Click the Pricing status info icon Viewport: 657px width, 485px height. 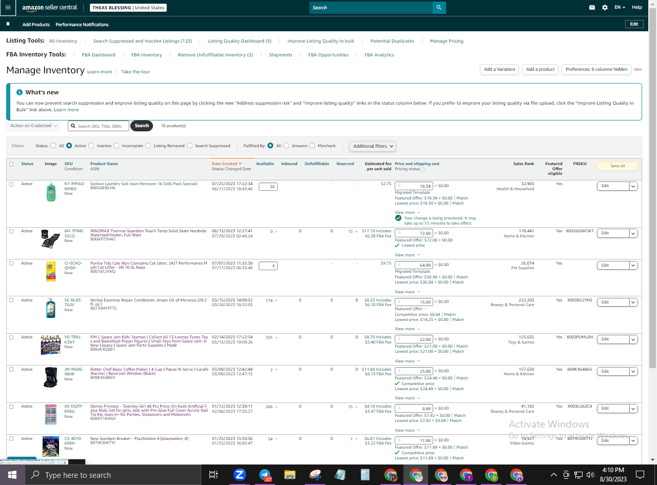click(x=423, y=169)
